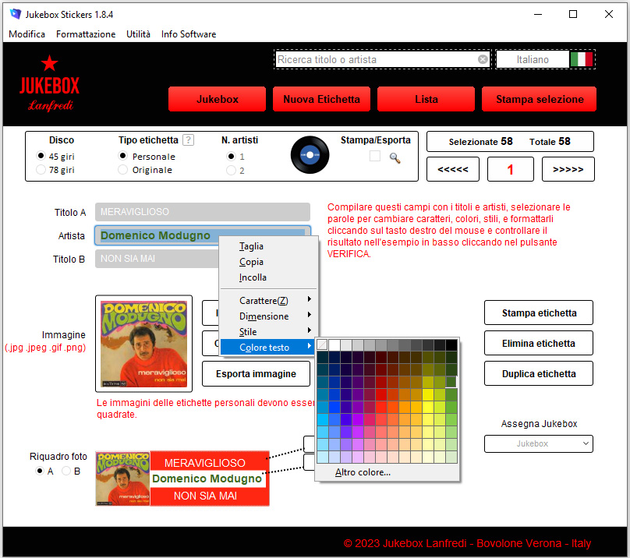
Task: Click the Titolo B field with NON SIA MAI
Action: tap(157, 258)
